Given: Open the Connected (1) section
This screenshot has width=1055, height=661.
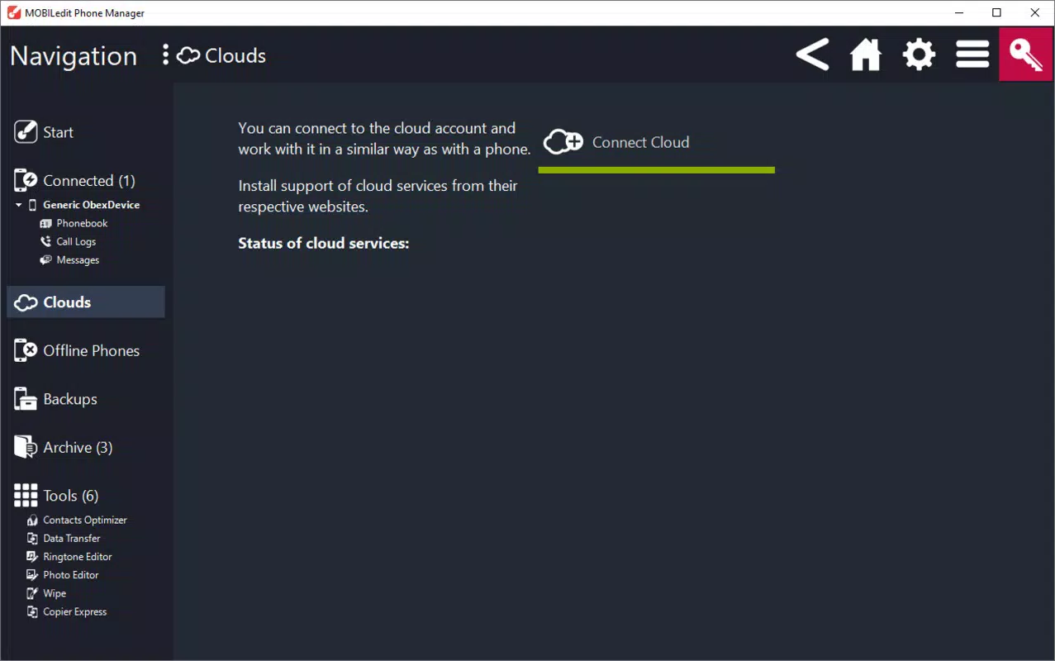Looking at the screenshot, I should point(89,181).
